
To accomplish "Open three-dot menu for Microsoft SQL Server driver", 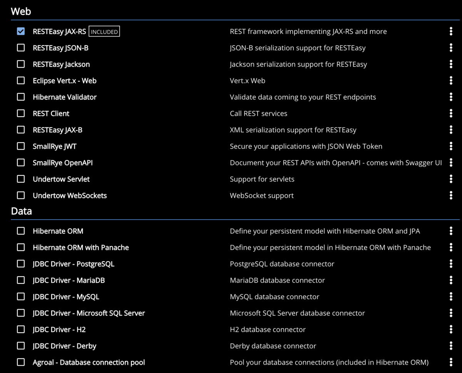I will [451, 313].
